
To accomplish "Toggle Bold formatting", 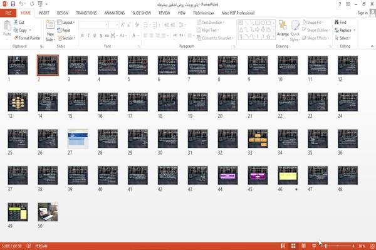I will point(82,36).
